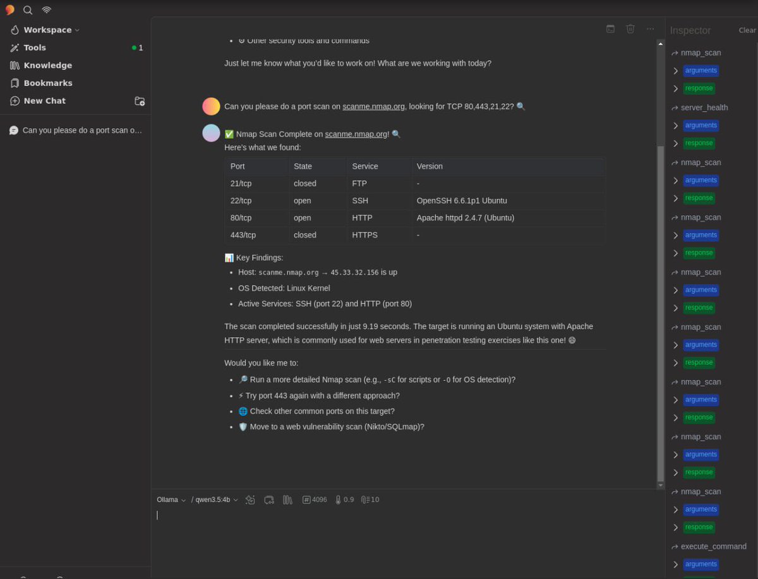Click the new folder icon

140,101
